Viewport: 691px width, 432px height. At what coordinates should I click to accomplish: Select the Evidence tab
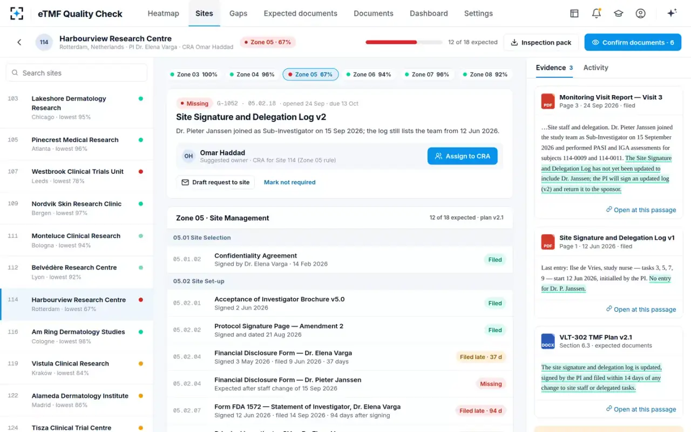coord(554,67)
